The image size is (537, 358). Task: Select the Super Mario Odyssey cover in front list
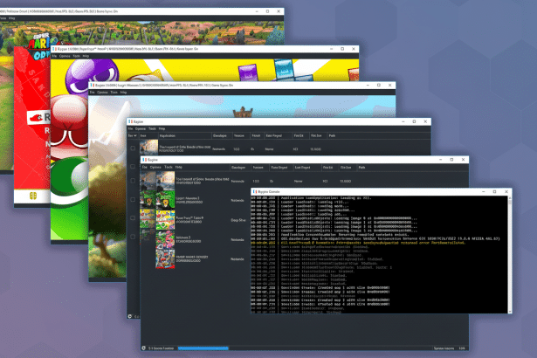click(165, 259)
